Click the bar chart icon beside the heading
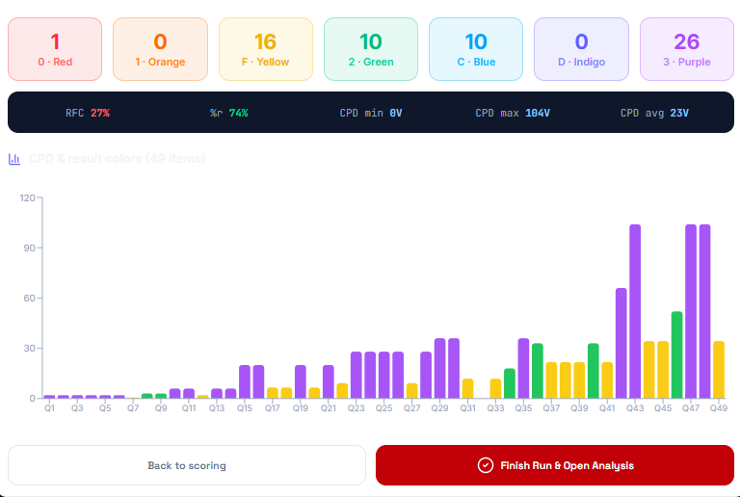This screenshot has height=497, width=740. click(14, 159)
